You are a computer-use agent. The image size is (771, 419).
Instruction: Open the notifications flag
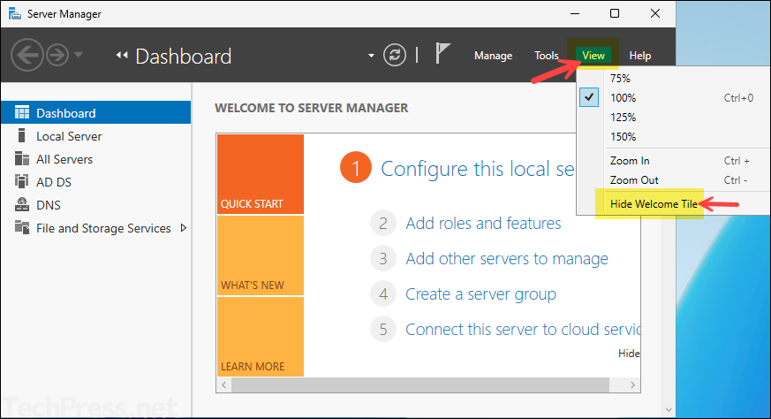[x=442, y=53]
